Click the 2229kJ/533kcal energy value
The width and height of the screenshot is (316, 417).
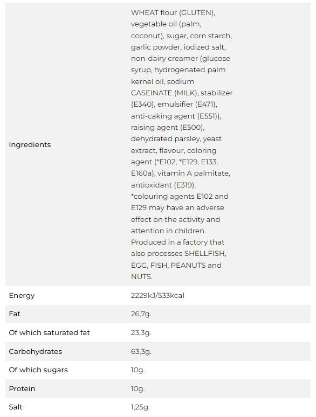(x=157, y=295)
